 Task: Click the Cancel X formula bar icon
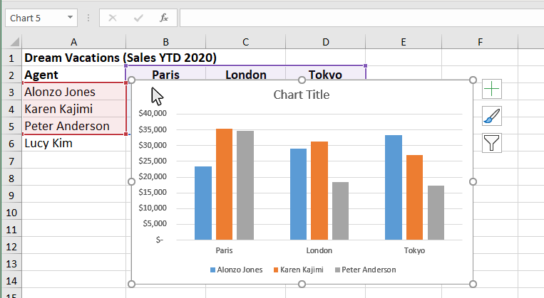coord(113,18)
